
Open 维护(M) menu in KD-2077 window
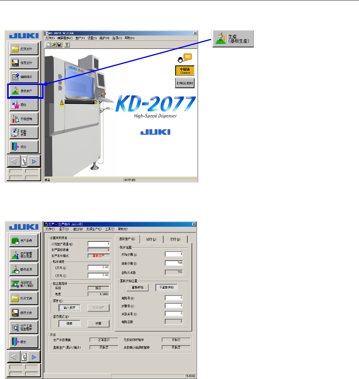[105, 38]
